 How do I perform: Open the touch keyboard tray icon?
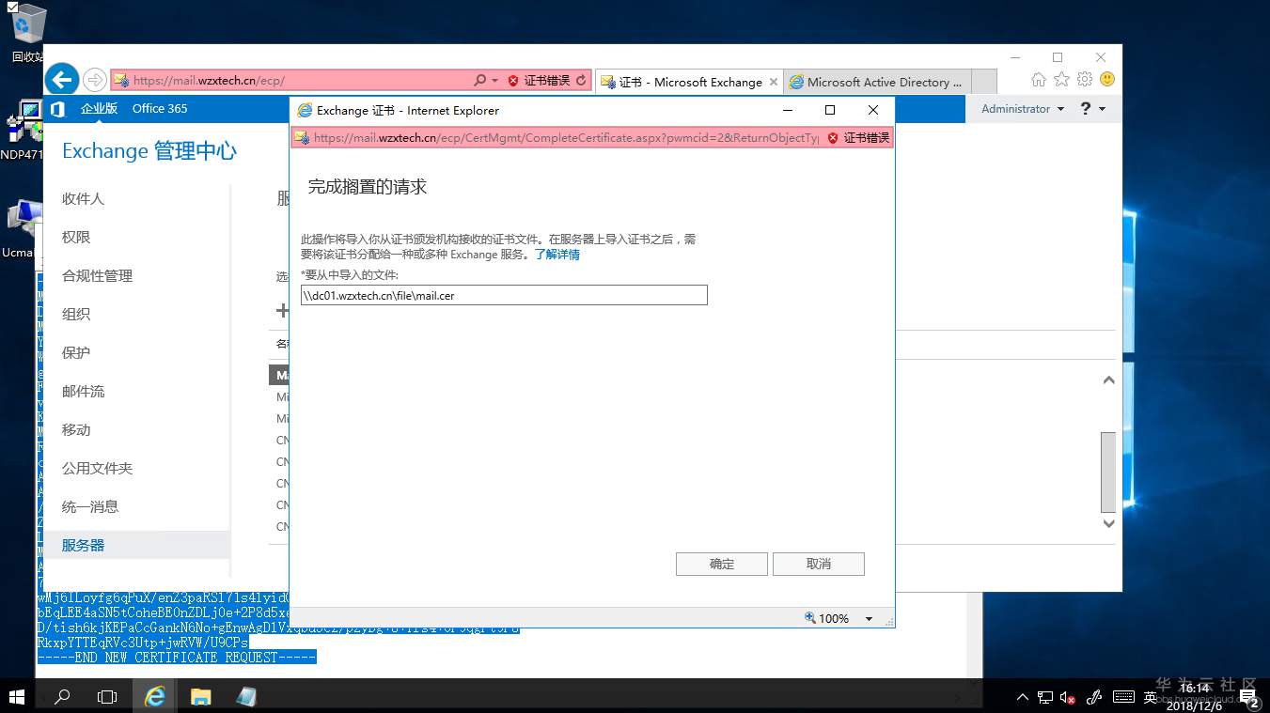click(1124, 697)
